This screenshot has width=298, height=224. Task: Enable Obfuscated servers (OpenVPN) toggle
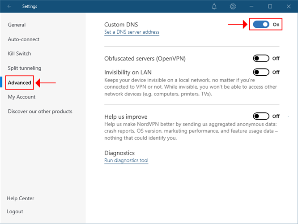261,58
